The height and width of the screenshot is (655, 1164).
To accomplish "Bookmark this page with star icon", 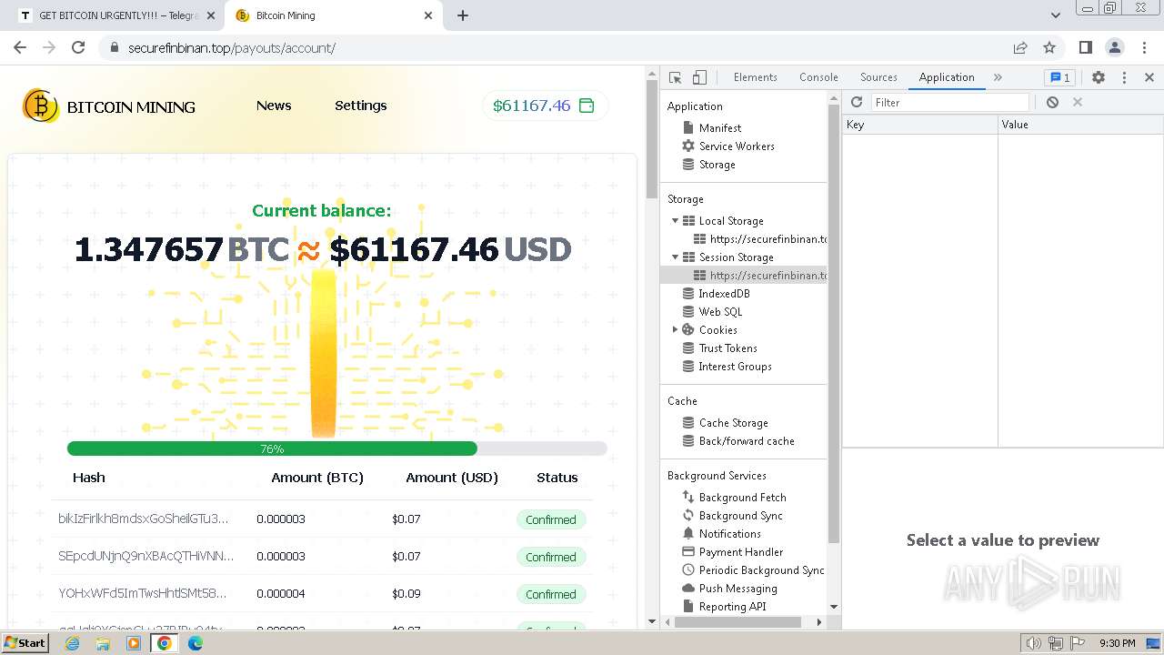I will coord(1049,47).
